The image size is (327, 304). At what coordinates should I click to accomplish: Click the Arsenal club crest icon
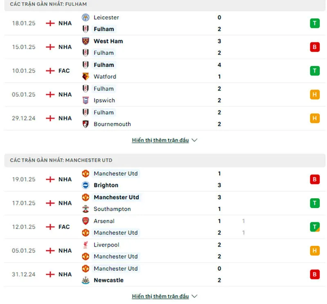85,221
